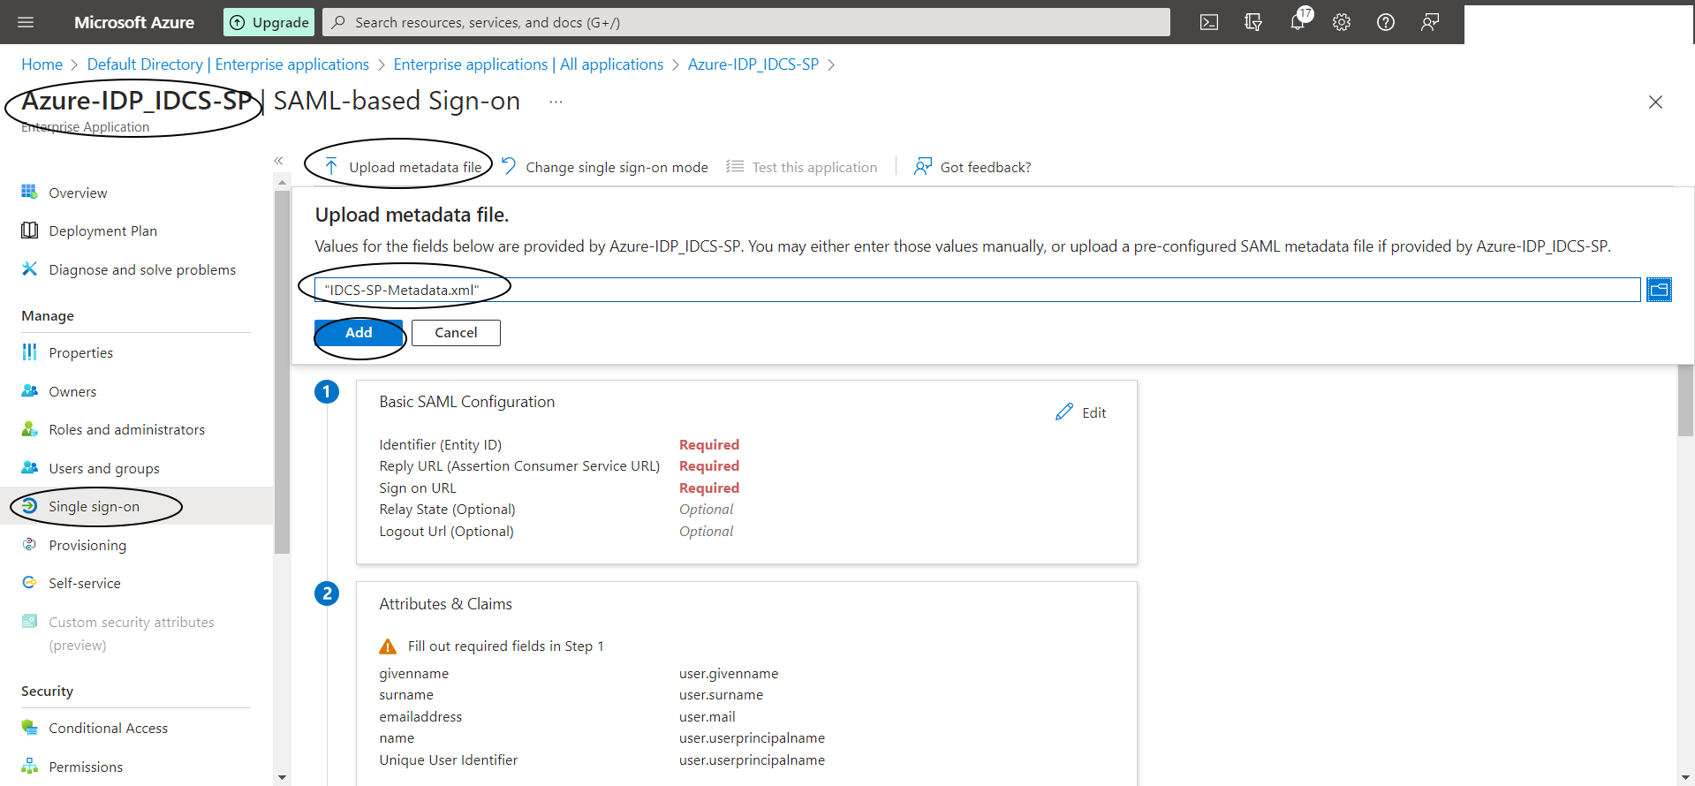Click the Change single sign-on mode icon
The image size is (1695, 786).
pyautogui.click(x=509, y=167)
